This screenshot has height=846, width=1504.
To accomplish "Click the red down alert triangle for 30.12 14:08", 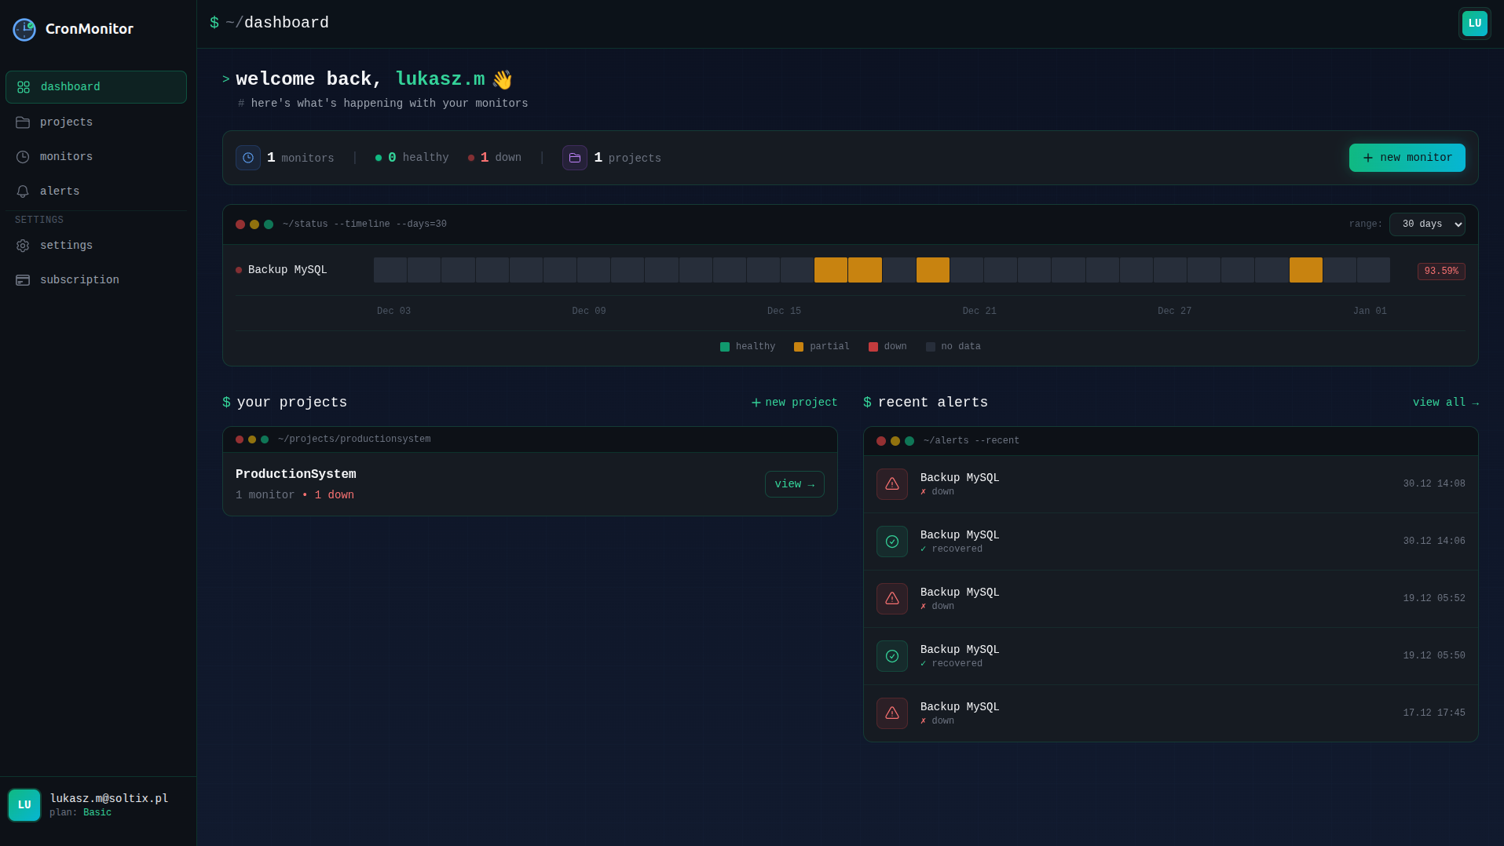I will (x=891, y=483).
